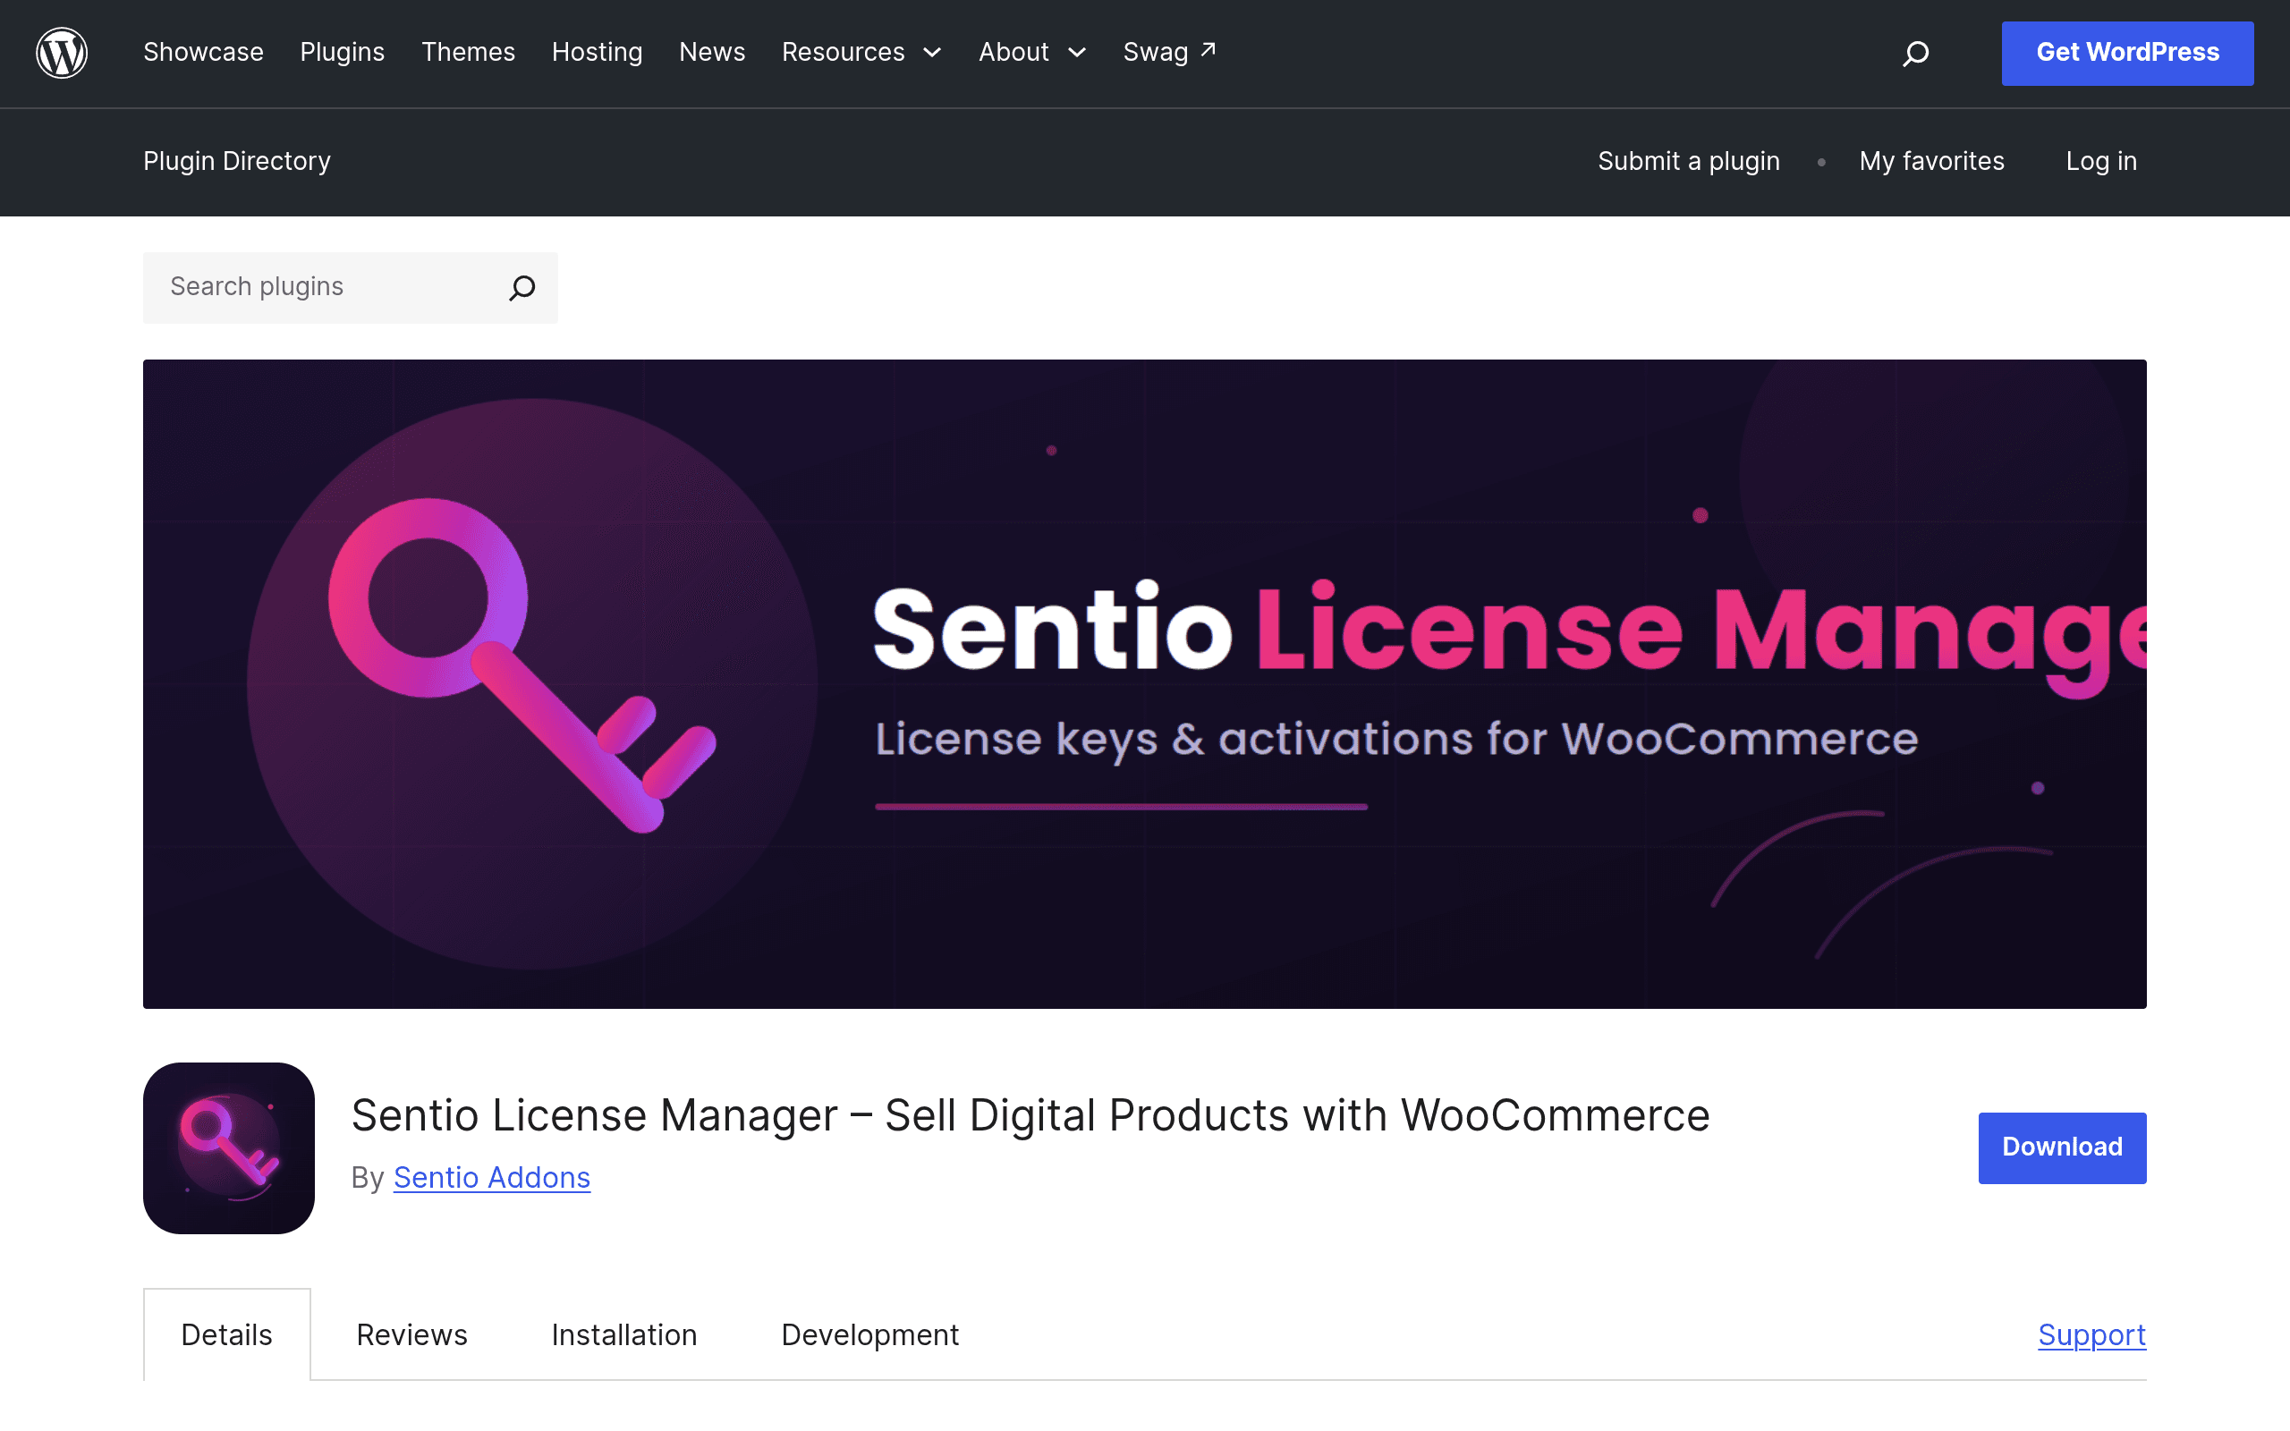The image size is (2290, 1431).
Task: Click the plugin search submit magnifier
Action: pos(522,288)
